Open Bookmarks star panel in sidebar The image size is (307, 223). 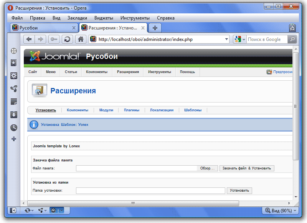[14, 63]
